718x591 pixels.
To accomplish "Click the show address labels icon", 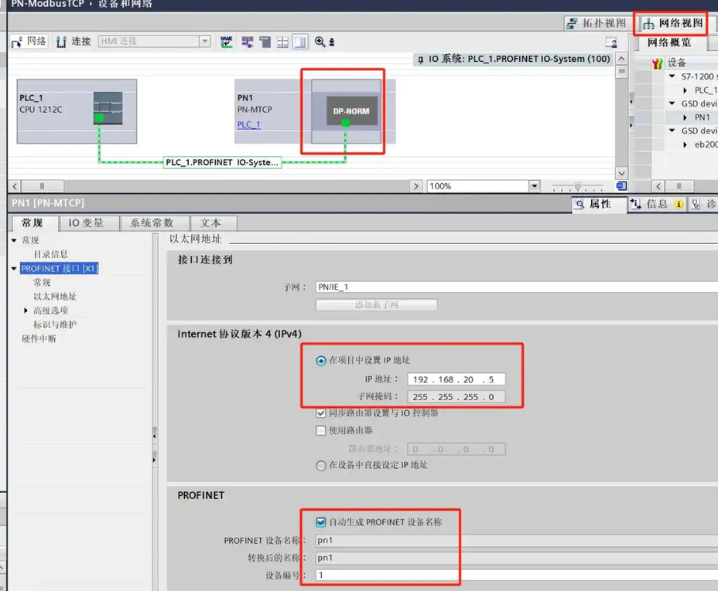I will coord(265,42).
